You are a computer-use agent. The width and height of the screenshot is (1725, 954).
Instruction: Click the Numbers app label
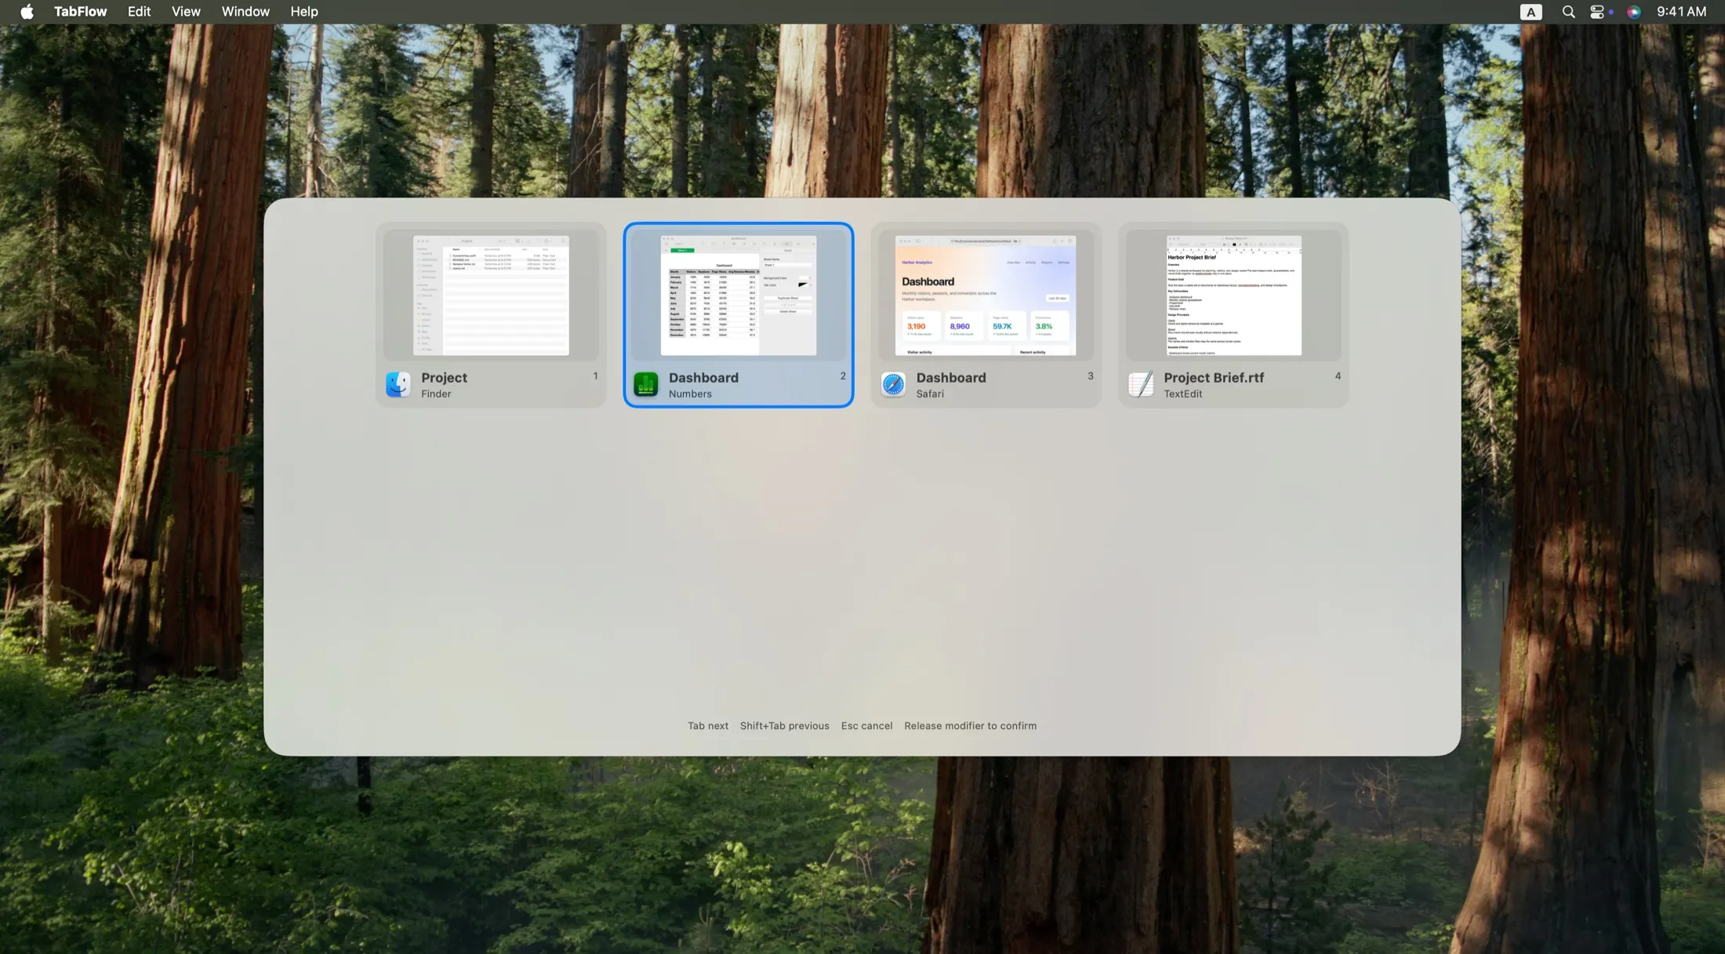click(690, 394)
